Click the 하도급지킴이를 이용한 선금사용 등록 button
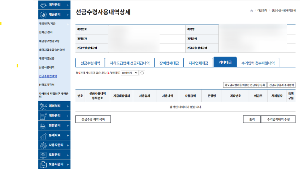 point(245,85)
